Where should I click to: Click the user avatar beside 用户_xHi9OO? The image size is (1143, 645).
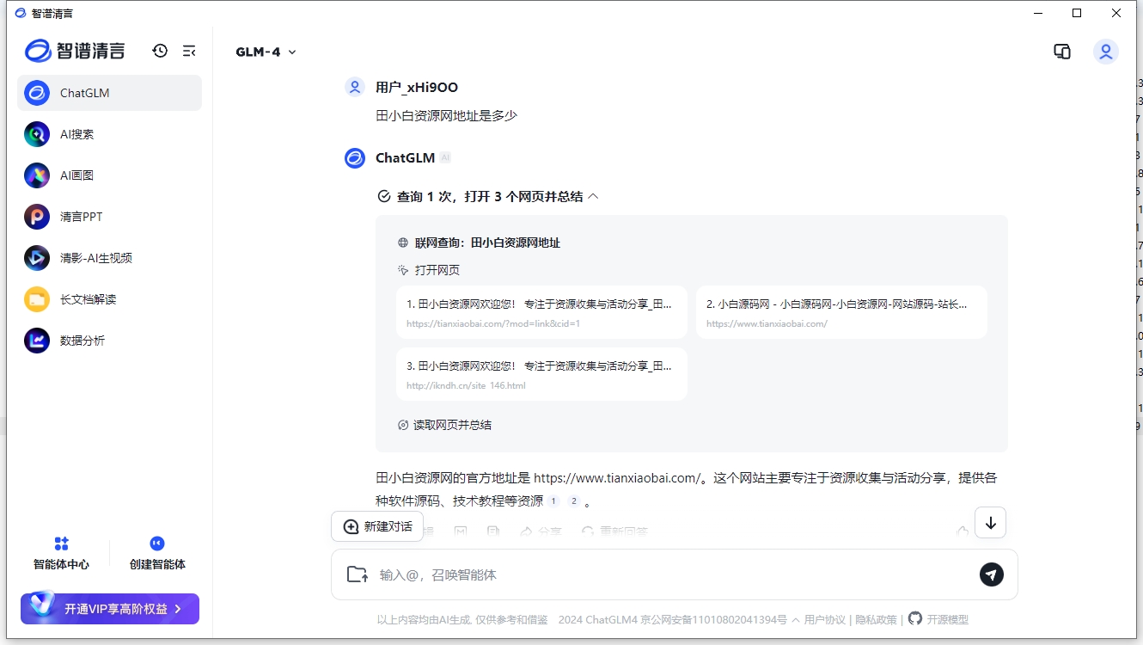(x=355, y=87)
